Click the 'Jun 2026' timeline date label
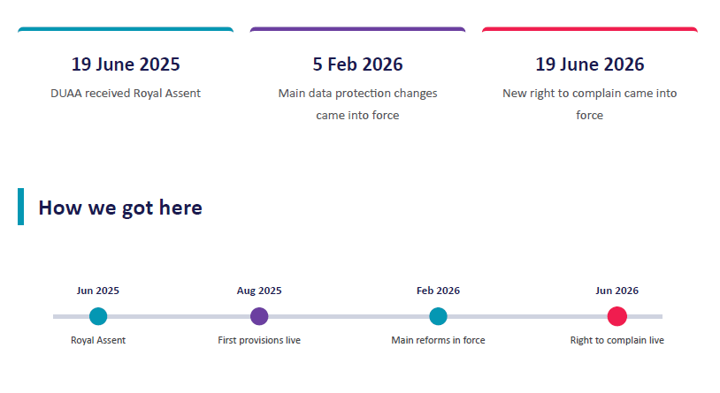 tap(617, 291)
